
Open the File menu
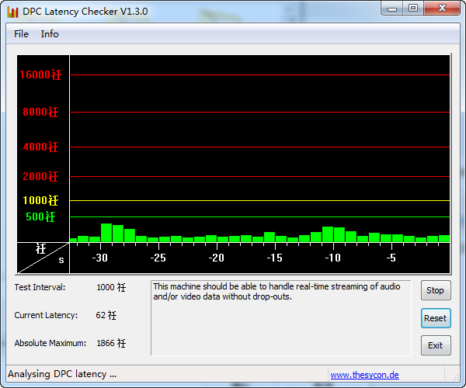[21, 34]
